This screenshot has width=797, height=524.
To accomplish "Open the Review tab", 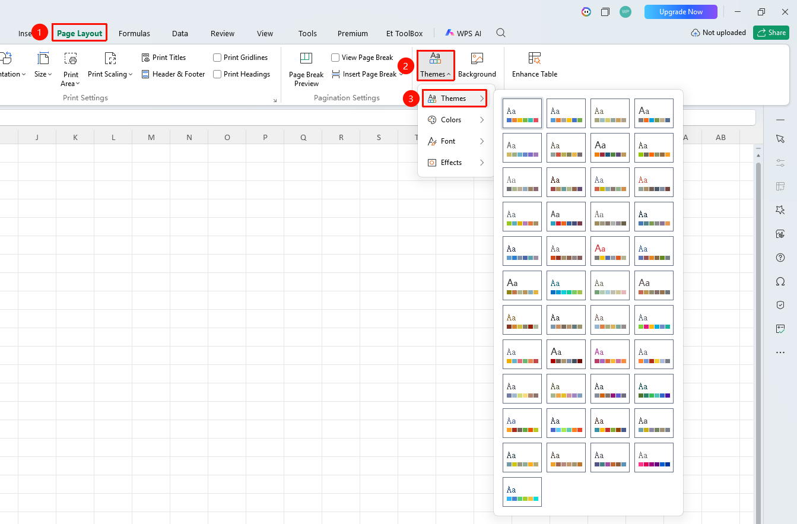I will click(x=223, y=33).
